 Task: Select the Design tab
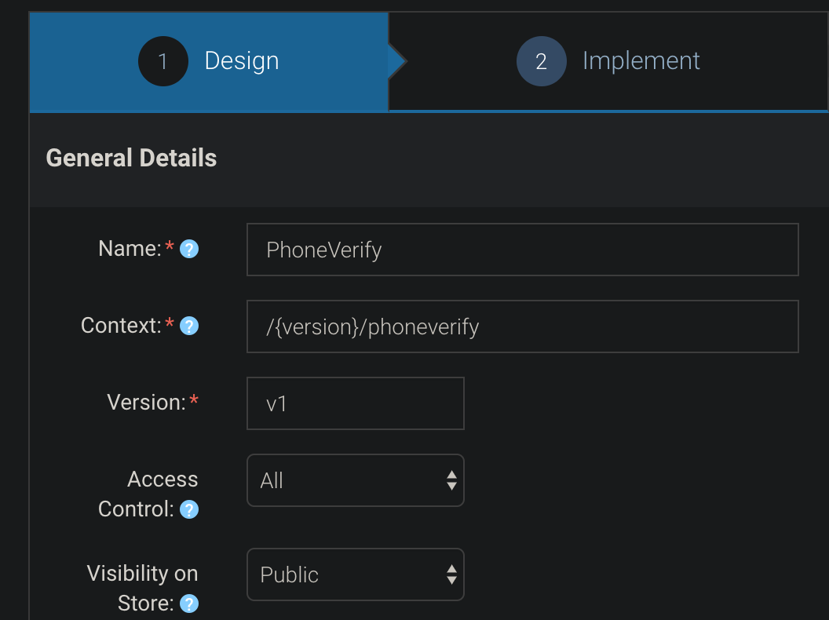pyautogui.click(x=241, y=60)
